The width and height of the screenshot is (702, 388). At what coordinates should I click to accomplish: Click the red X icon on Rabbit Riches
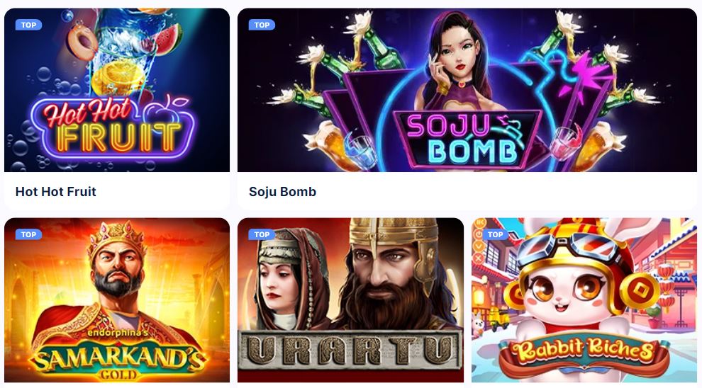[x=479, y=258]
